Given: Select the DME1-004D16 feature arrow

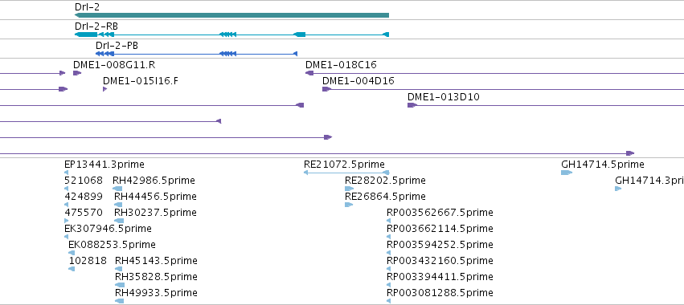Looking at the screenshot, I should (x=327, y=89).
